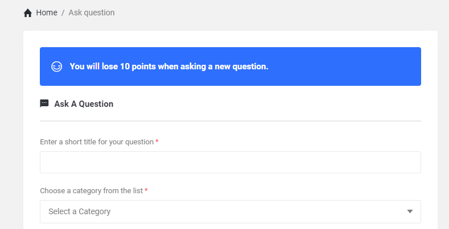Click the breadcrumb slash separator
The height and width of the screenshot is (229, 449).
(x=63, y=13)
